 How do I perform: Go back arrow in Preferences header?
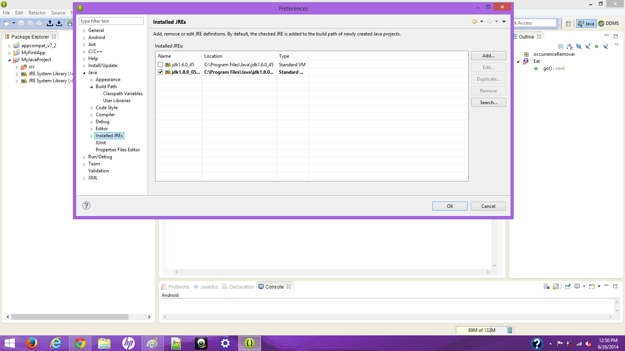[475, 22]
